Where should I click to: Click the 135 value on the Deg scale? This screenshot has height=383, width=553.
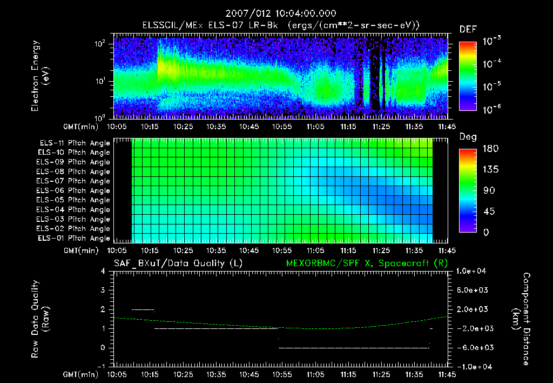coord(491,170)
